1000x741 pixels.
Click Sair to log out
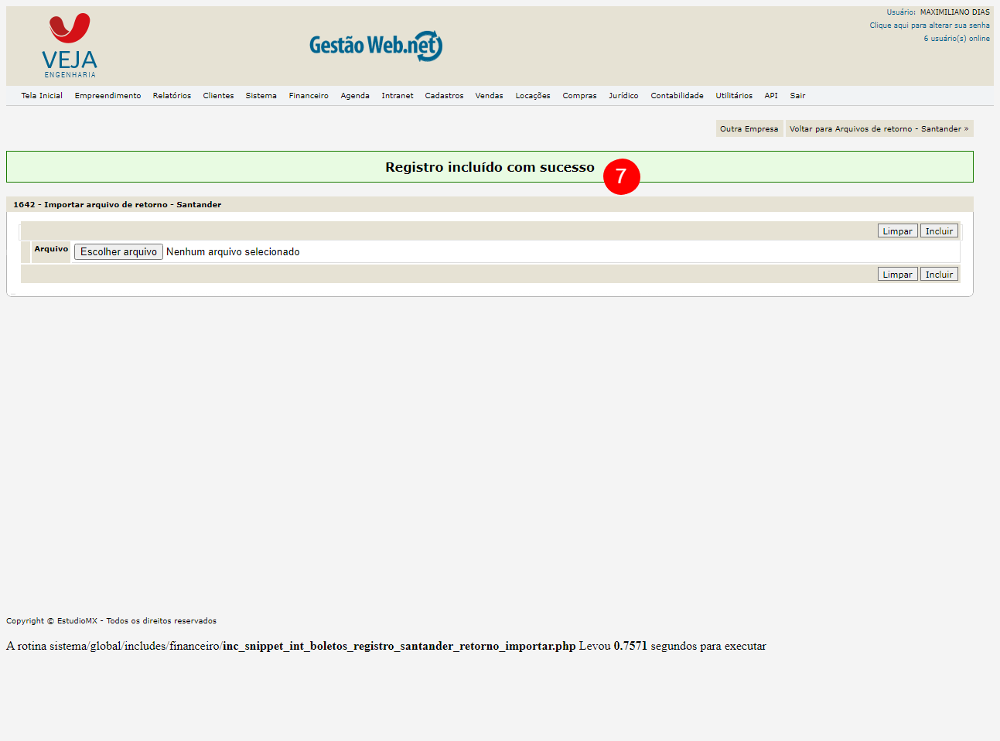797,96
